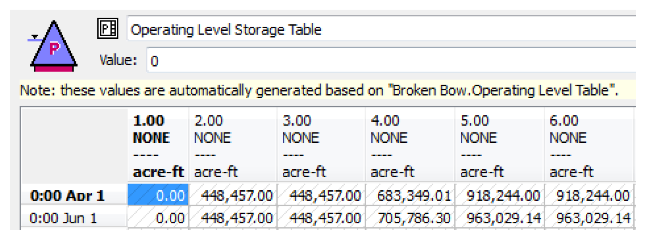
Task: Select the 0:00 Apr 1 row header
Action: tap(74, 196)
